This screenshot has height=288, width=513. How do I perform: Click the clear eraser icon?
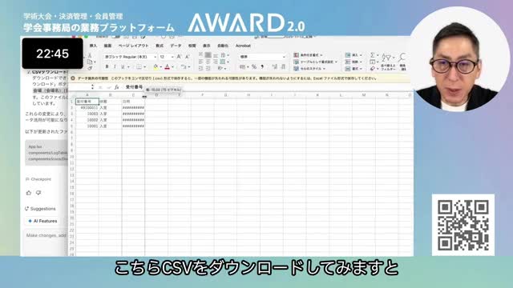point(372,69)
